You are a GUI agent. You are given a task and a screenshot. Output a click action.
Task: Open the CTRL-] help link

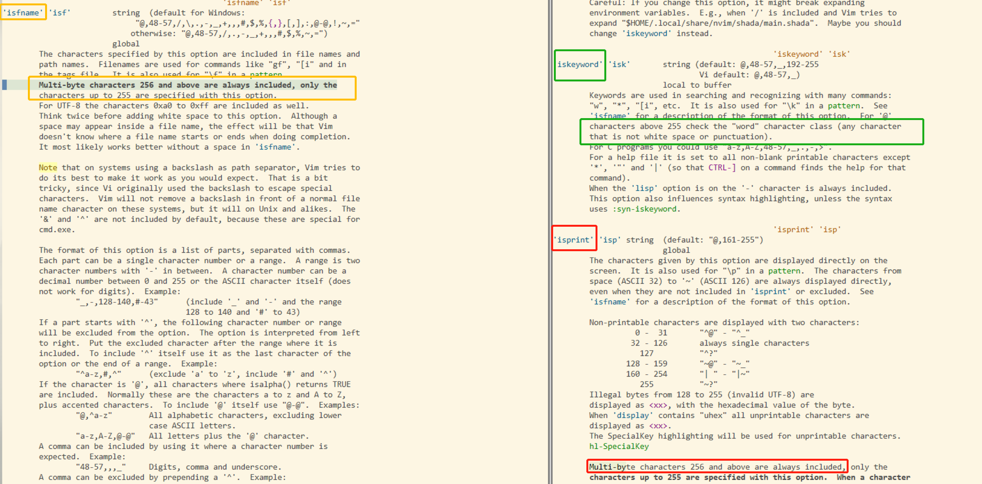coord(722,167)
